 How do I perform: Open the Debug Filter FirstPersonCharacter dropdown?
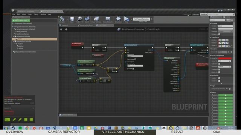click(x=142, y=19)
